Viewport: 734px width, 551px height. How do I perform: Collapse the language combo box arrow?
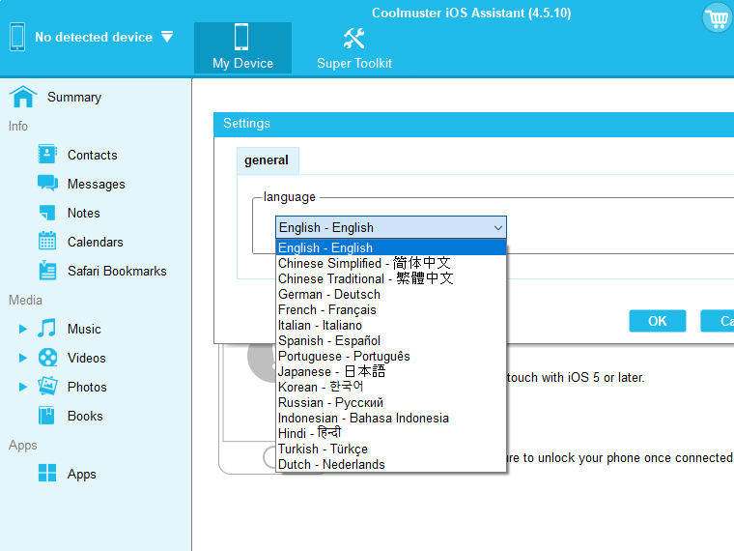coord(498,228)
